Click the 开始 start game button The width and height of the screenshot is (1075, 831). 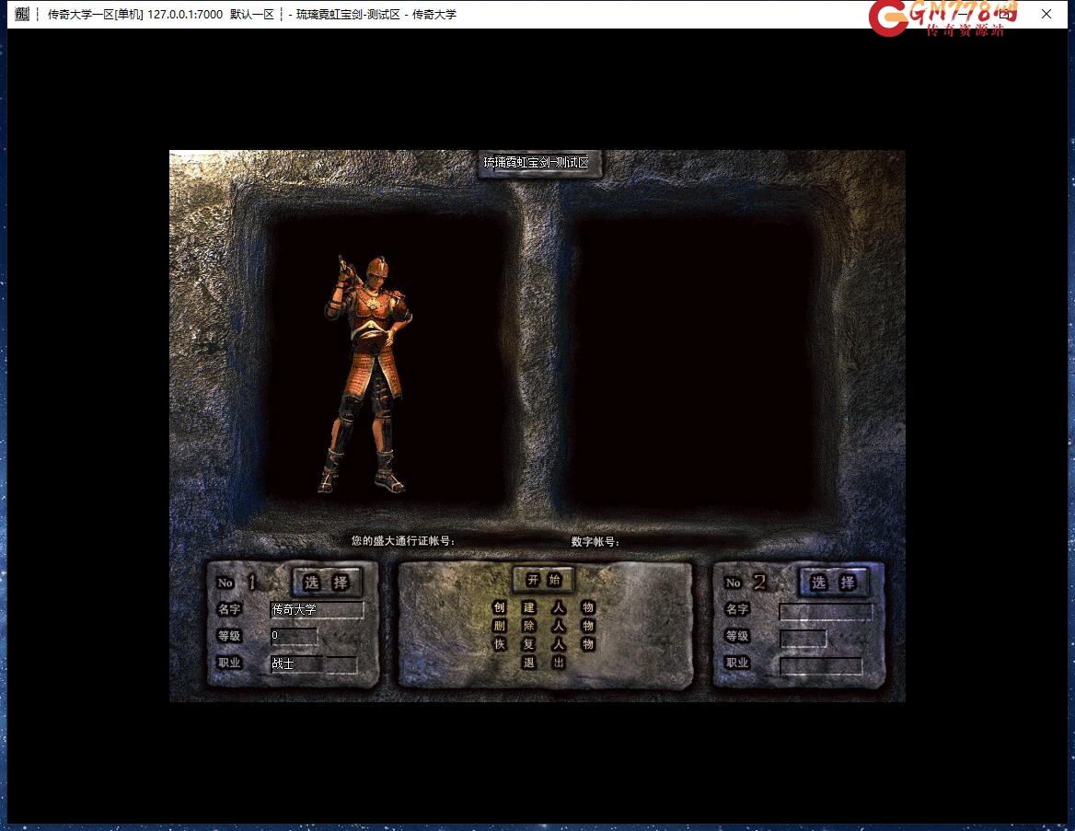[544, 580]
